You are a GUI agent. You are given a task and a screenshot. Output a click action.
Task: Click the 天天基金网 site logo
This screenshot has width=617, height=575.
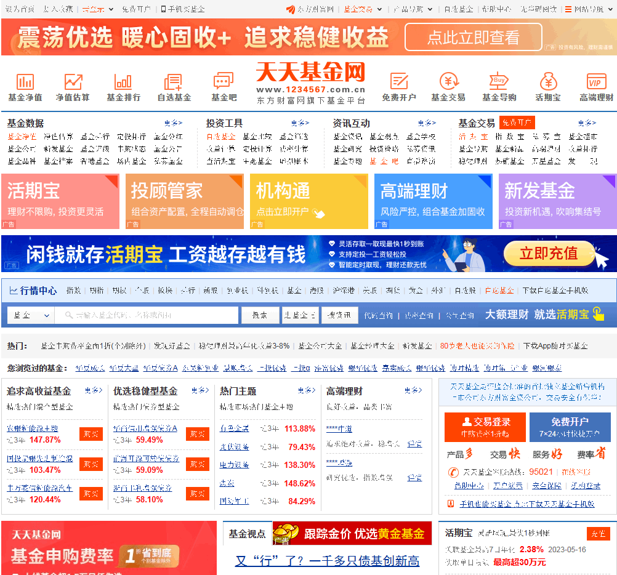click(x=311, y=82)
